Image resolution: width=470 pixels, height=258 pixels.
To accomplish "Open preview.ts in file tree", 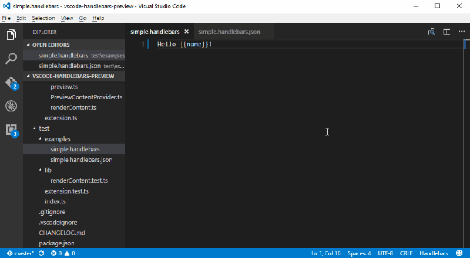I will pos(64,87).
